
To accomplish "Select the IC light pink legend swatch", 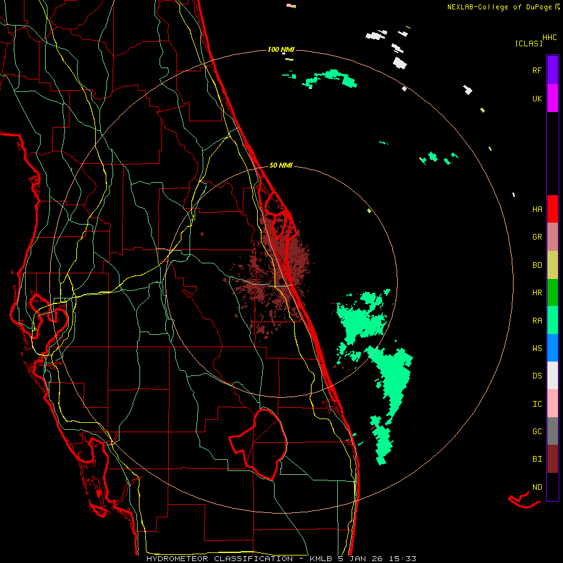I will pos(552,403).
